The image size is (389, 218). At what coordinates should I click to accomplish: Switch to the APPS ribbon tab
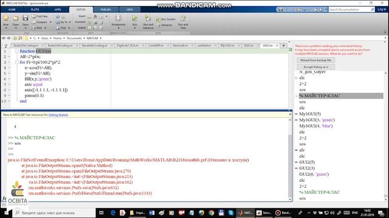58,10
